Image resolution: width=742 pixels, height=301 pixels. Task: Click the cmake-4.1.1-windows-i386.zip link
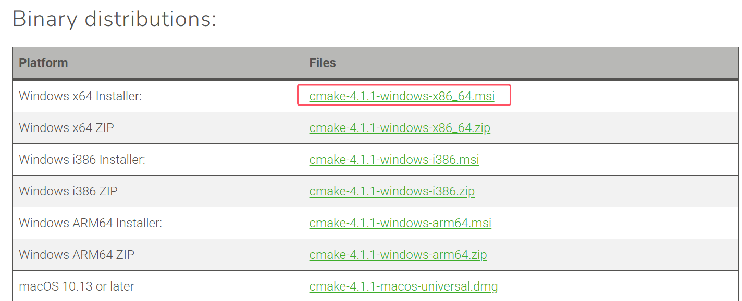pos(392,191)
